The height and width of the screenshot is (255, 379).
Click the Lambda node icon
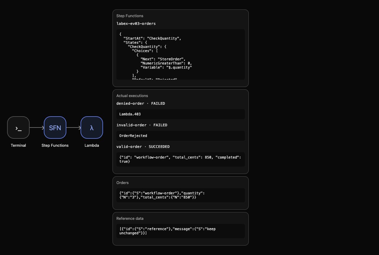pos(92,127)
